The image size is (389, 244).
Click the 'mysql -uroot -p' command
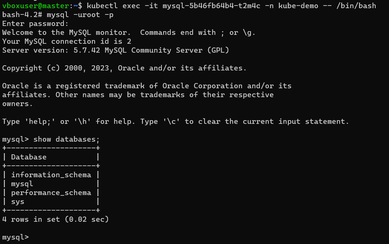click(x=80, y=14)
